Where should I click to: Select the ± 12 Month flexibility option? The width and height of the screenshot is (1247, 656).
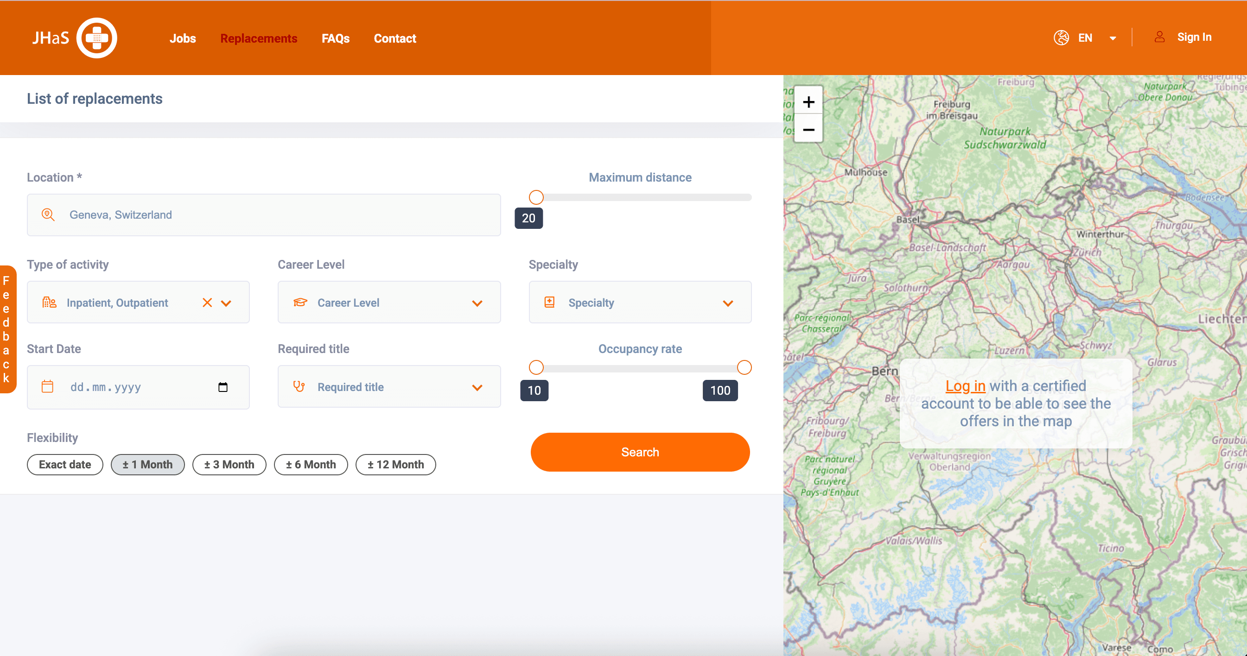(x=395, y=464)
